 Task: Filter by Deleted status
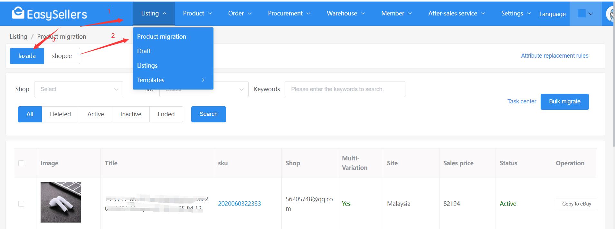tap(60, 114)
